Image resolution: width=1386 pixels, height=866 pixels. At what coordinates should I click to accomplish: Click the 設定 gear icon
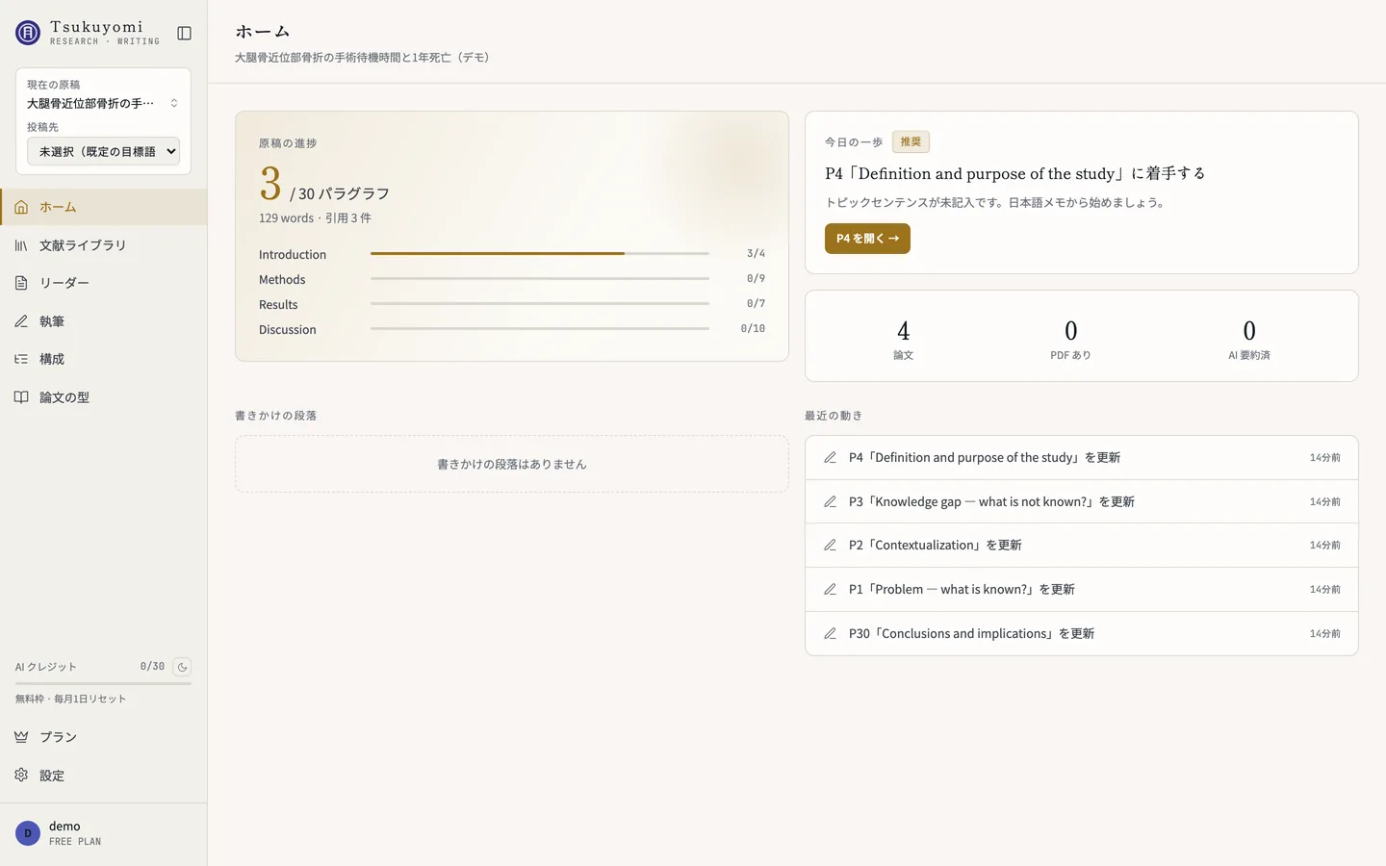coord(21,775)
